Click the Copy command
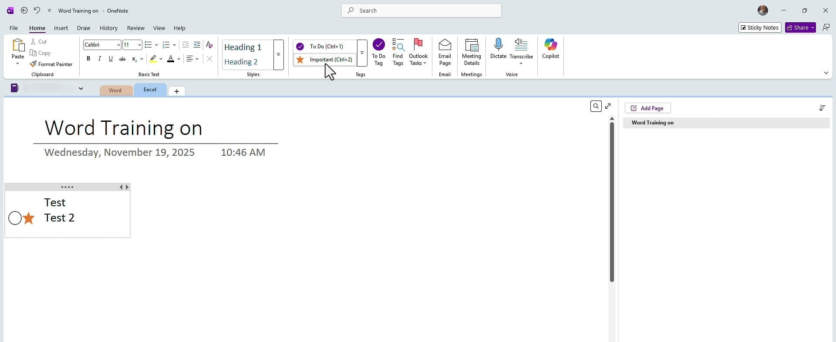The height and width of the screenshot is (342, 836). pos(40,53)
